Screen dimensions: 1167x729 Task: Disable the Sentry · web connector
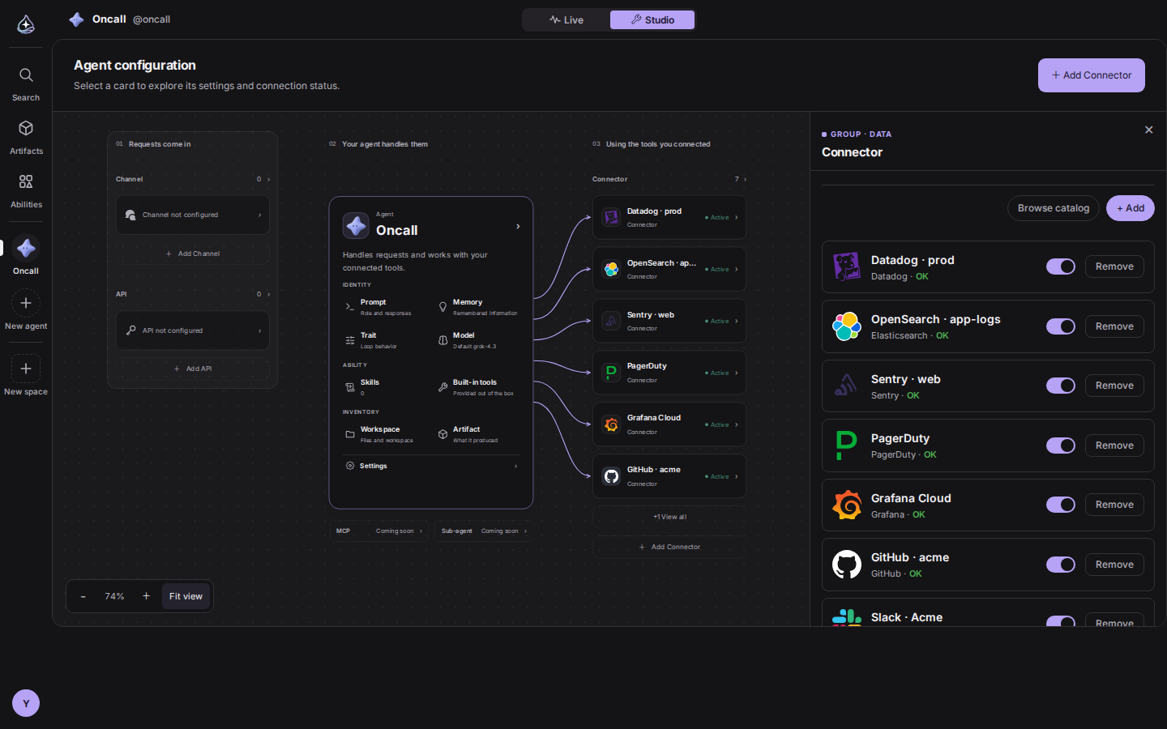1061,386
